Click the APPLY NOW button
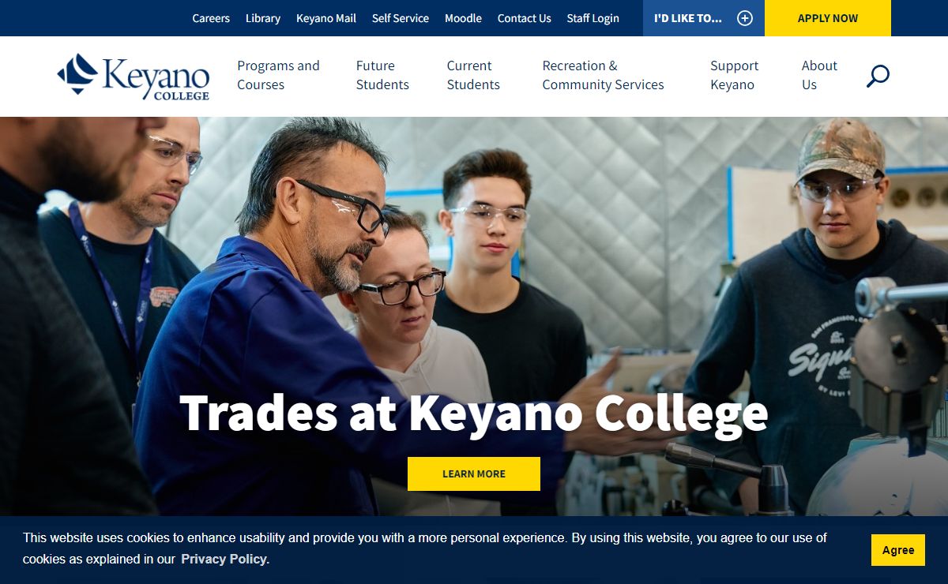 pos(828,18)
